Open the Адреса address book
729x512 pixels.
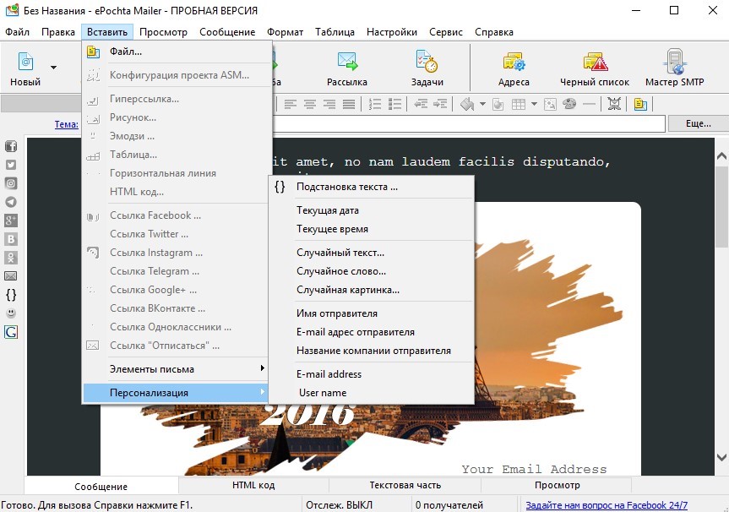point(514,68)
